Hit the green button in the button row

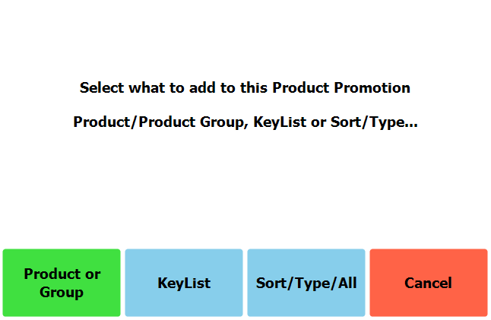click(62, 283)
